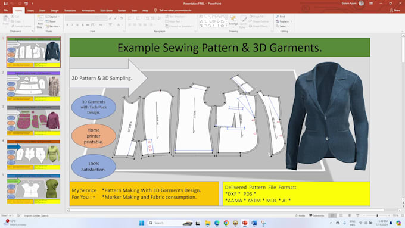The image size is (405, 228).
Task: Switch to Slide Sorter view icon
Action: coord(341,215)
